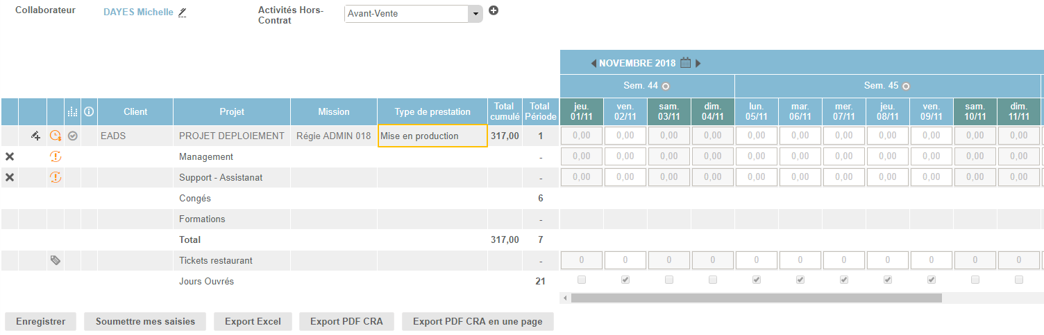Click the Management hours field for mar. 06/11
The image size is (1044, 335).
(x=800, y=156)
